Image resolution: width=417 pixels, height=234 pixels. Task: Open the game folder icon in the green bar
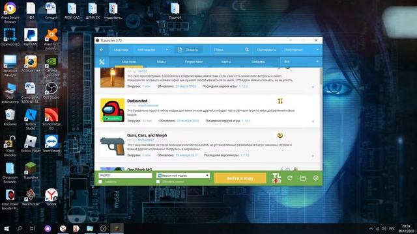(x=302, y=178)
